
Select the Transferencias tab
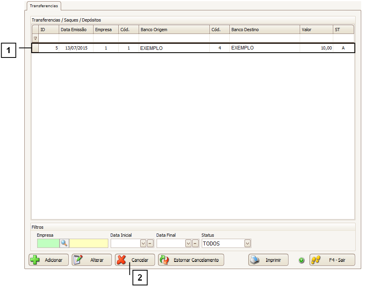click(44, 6)
